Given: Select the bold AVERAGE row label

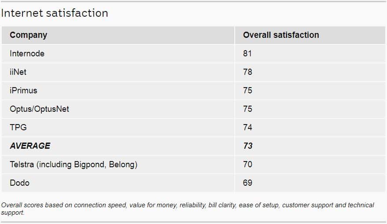Looking at the screenshot, I should 30,146.
